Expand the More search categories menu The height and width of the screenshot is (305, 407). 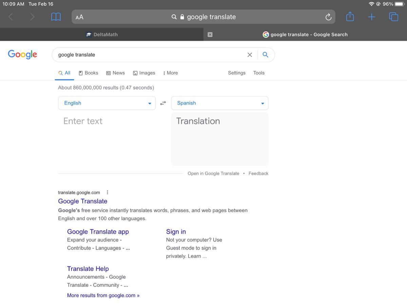coord(170,73)
